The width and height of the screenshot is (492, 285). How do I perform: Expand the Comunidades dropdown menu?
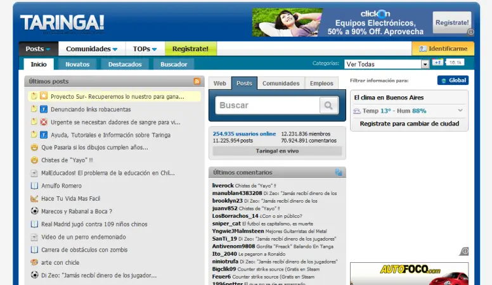tap(92, 49)
